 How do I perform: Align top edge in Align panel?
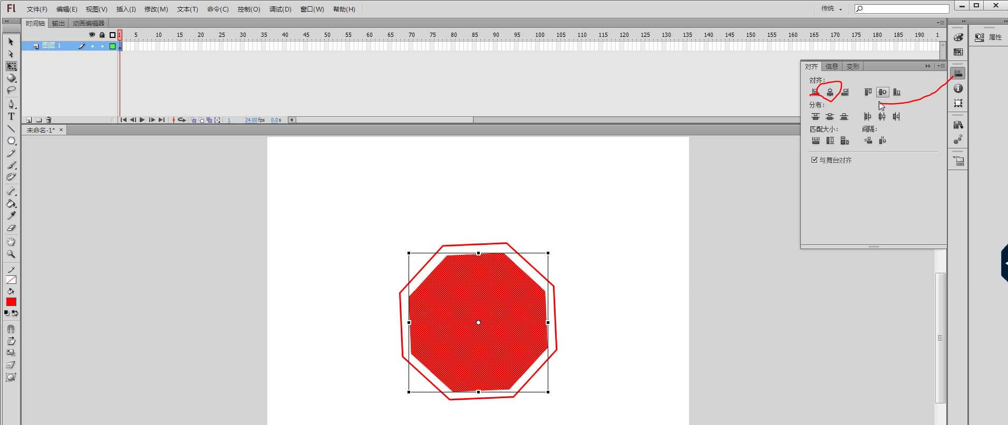tap(868, 92)
